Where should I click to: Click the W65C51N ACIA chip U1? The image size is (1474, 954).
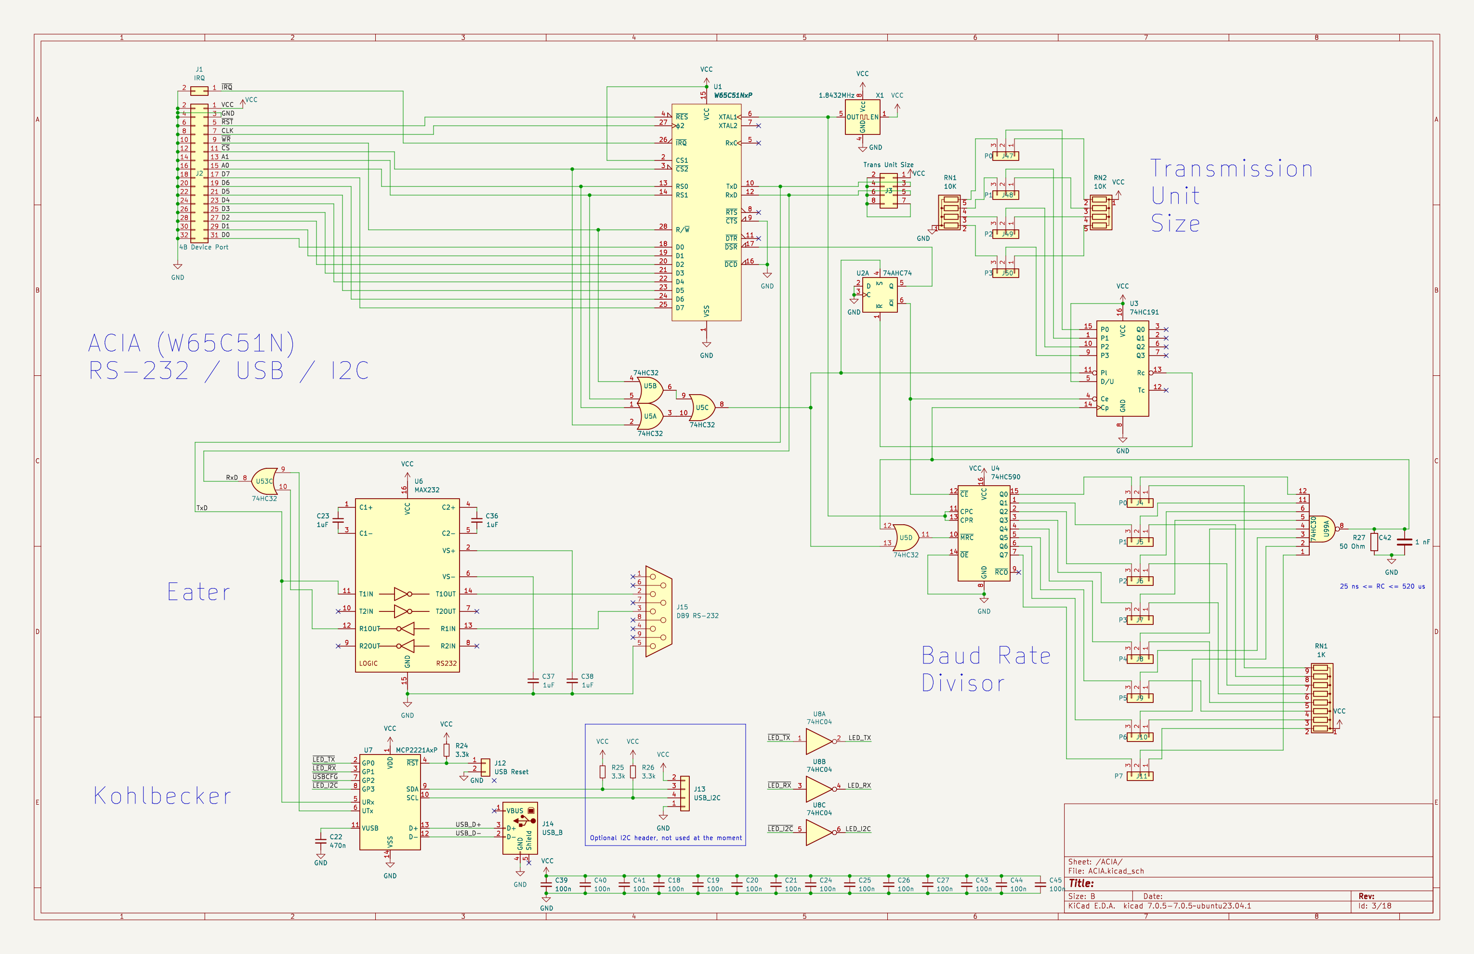[x=706, y=212]
